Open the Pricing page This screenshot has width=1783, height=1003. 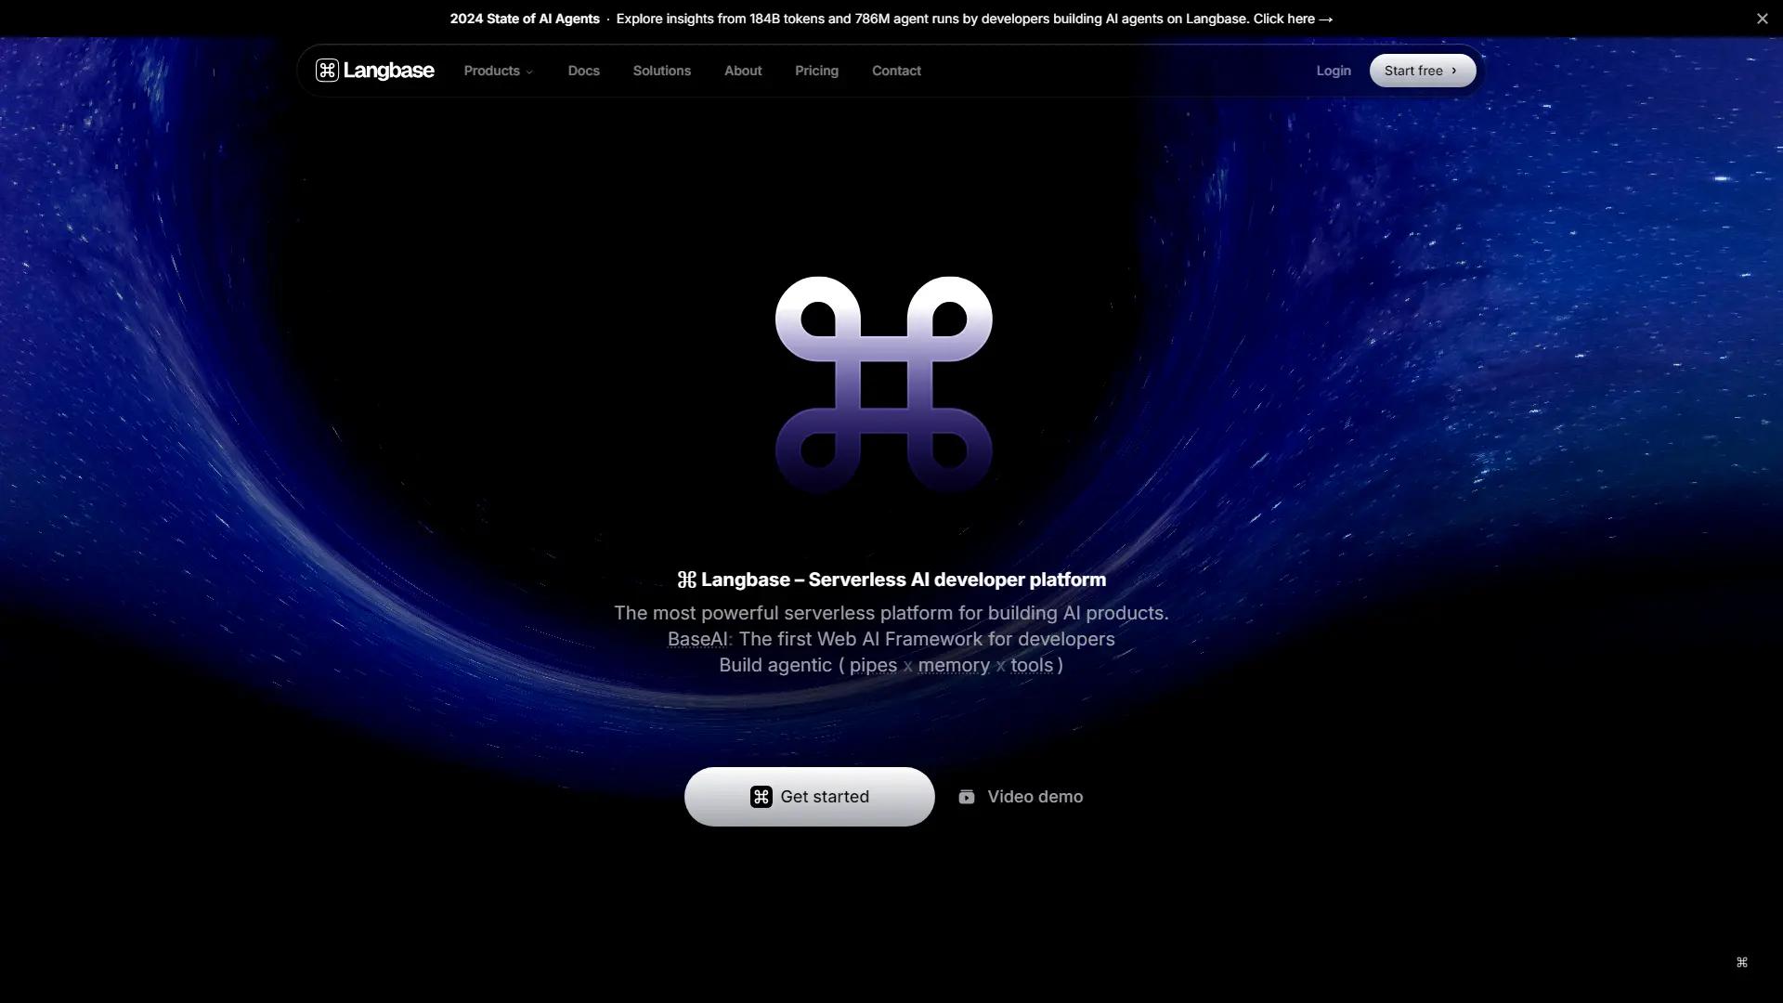point(816,70)
